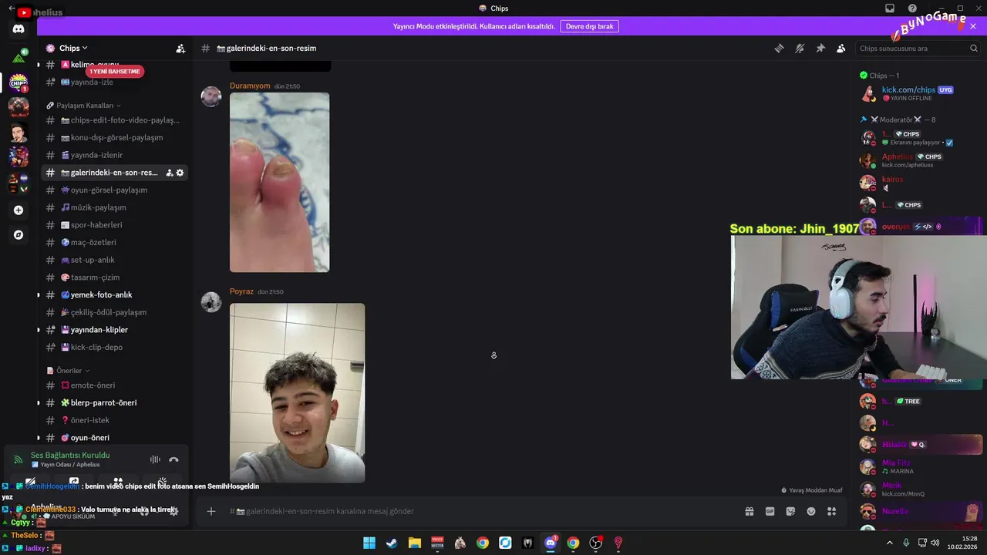Open pinned messages pin icon

(820, 48)
